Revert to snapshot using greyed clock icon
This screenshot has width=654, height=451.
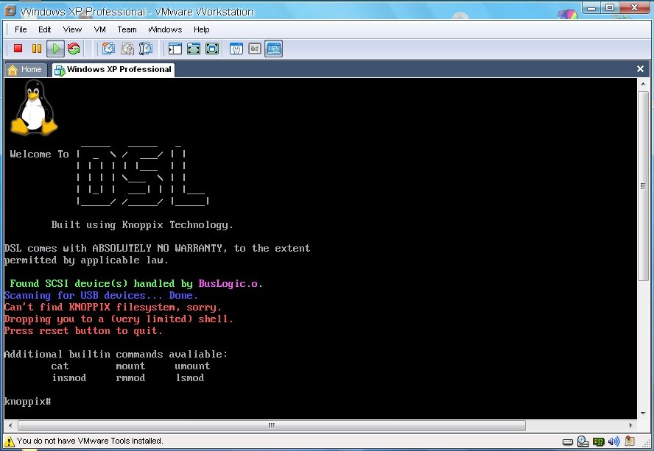coord(127,49)
